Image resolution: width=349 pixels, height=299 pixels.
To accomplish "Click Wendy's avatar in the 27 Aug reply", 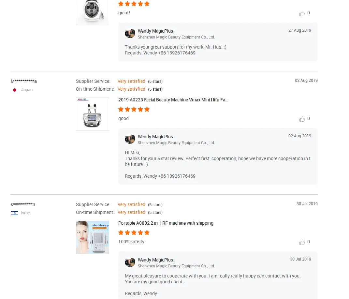I will (x=130, y=34).
